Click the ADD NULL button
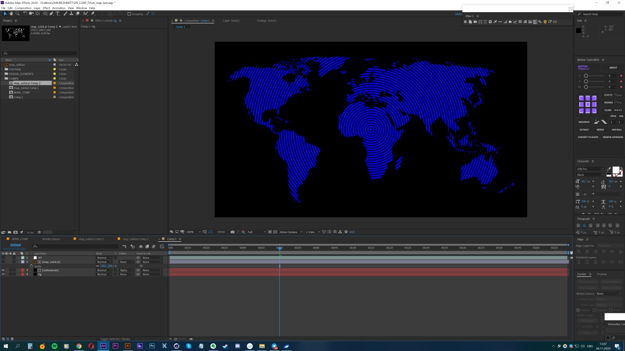Viewport: 625px width, 351px height. pos(617,130)
